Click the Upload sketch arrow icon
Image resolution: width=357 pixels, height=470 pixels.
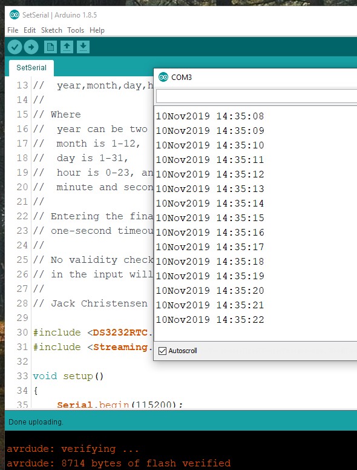pos(31,47)
